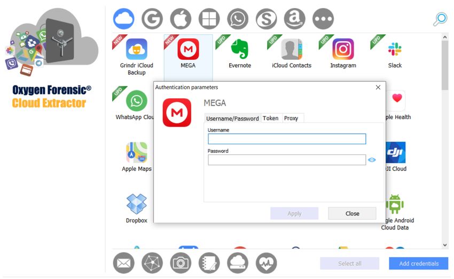Screen dimensions: 454x279
Task: Select the Skype filter icon
Action: (266, 19)
